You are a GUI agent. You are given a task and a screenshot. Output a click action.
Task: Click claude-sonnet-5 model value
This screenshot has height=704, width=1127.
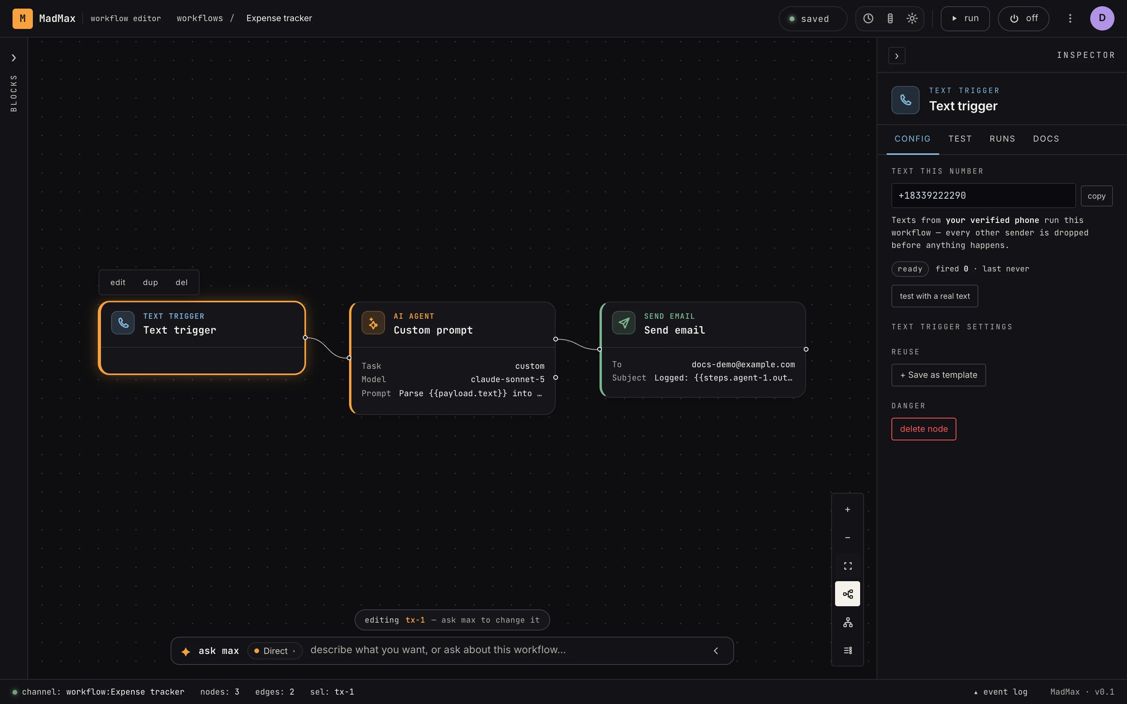click(x=507, y=379)
